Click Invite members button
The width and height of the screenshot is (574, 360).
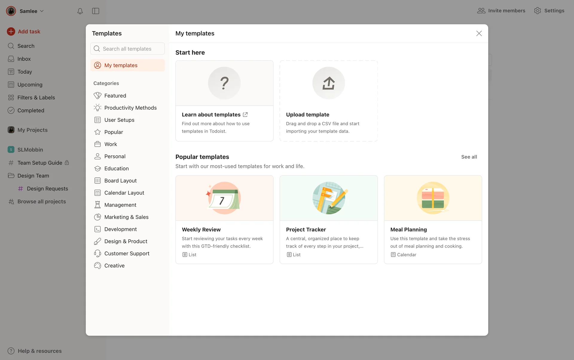pos(501,11)
